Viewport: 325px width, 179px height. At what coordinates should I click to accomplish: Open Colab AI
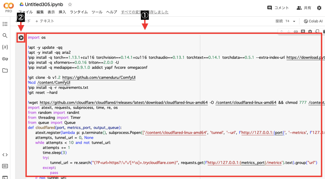click(313, 21)
